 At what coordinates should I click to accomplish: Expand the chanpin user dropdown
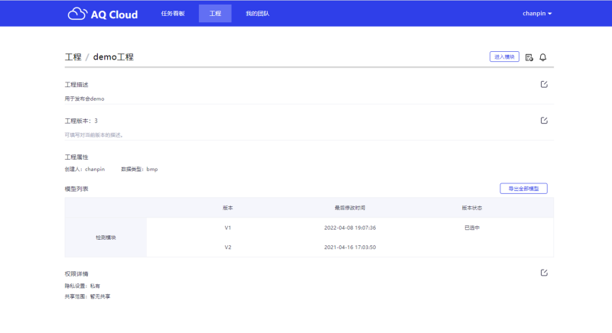pyautogui.click(x=537, y=13)
